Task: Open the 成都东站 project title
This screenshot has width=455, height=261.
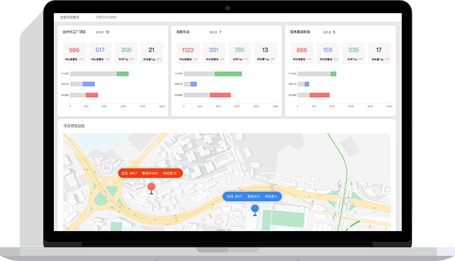Action: [x=184, y=32]
